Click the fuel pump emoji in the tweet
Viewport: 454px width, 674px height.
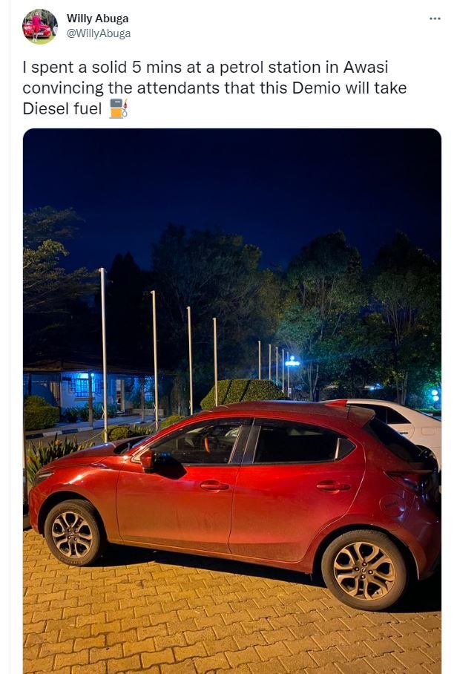pos(119,108)
